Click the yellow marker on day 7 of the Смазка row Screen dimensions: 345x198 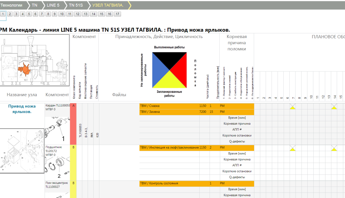pos(293,106)
